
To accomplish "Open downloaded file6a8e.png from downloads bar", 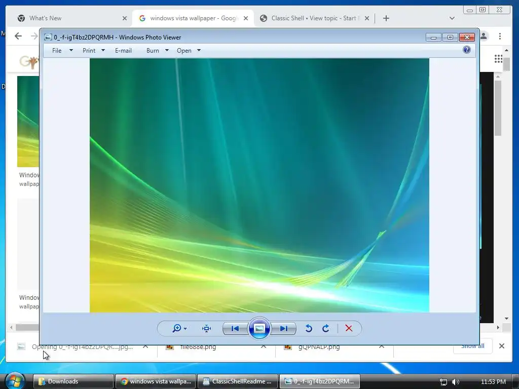I will [x=198, y=346].
